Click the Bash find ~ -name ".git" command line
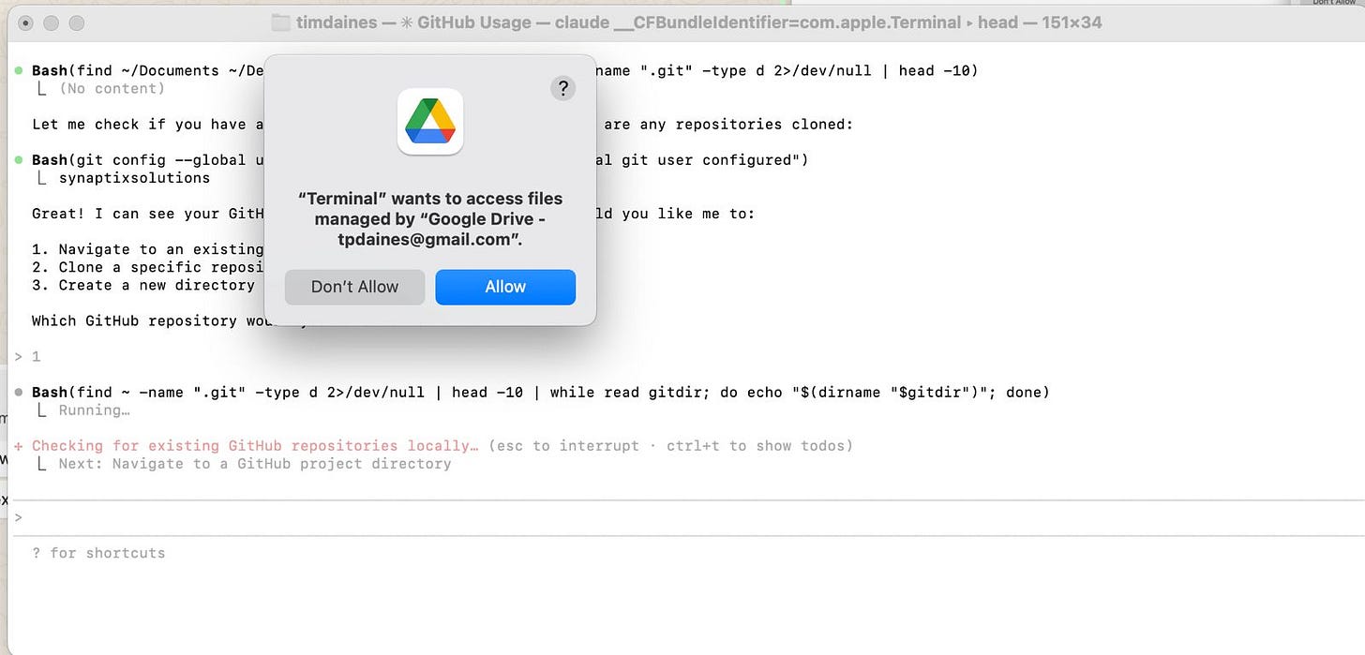This screenshot has height=655, width=1365. click(x=541, y=392)
